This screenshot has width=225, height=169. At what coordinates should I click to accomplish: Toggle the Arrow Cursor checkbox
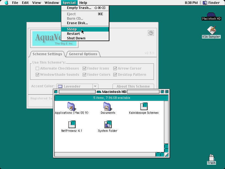(115, 68)
